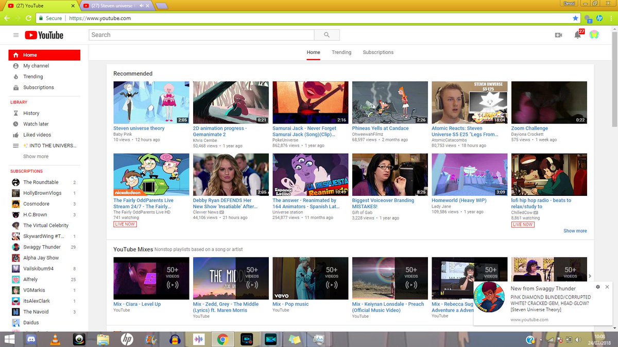The width and height of the screenshot is (618, 347).
Task: Open Mix - Pop music thumbnail
Action: (310, 278)
